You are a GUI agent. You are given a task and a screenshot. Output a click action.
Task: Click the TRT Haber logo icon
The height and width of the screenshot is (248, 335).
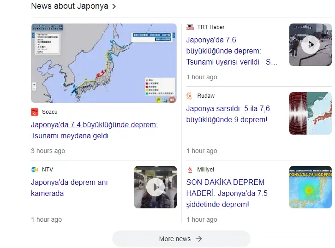[190, 27]
